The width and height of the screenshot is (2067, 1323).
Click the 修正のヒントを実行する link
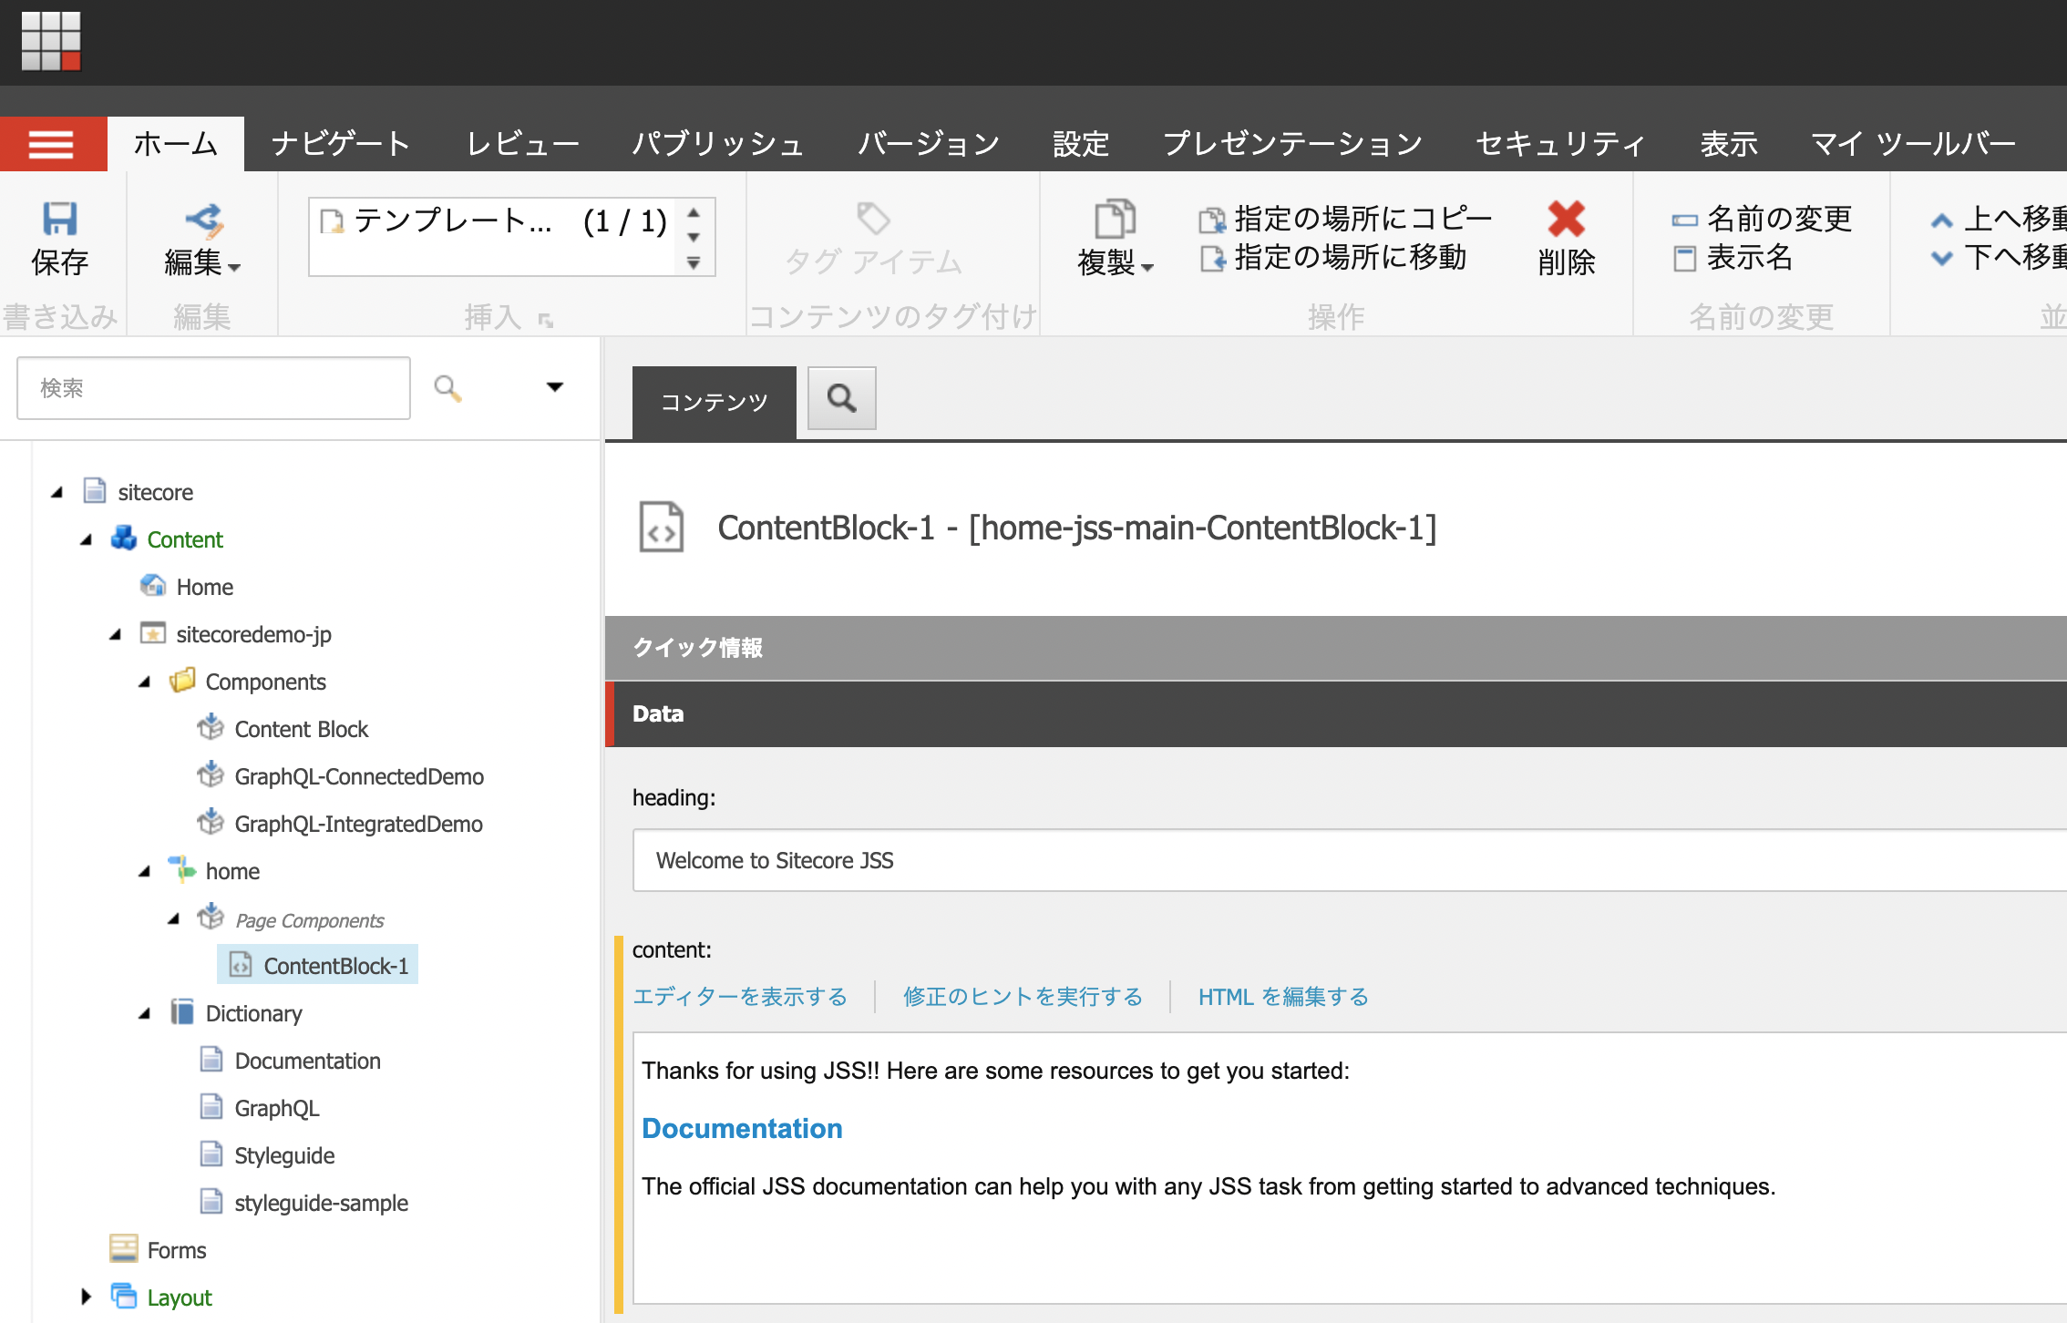1023,997
